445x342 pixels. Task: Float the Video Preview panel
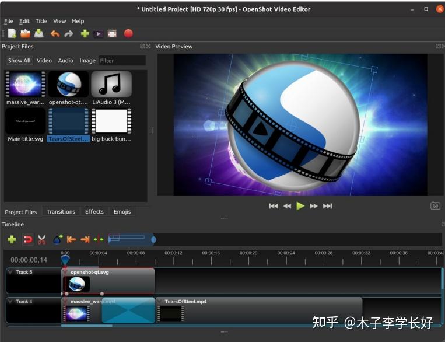coord(439,46)
